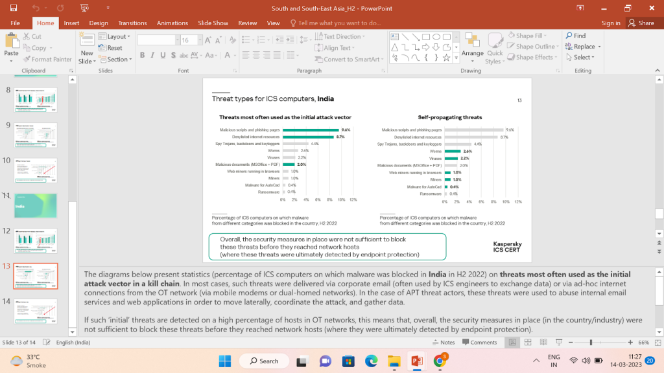This screenshot has width=664, height=373.
Task: Open Microsoft Edge from the taskbar
Action: [371, 361]
